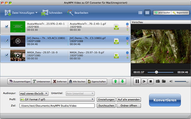191x119 pixels.
Task: Step to next frame in preview
Action: click(x=144, y=81)
